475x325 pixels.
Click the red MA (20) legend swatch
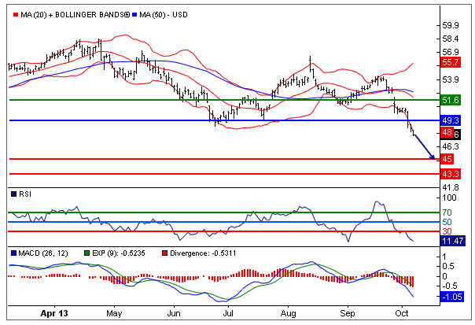tap(16, 14)
